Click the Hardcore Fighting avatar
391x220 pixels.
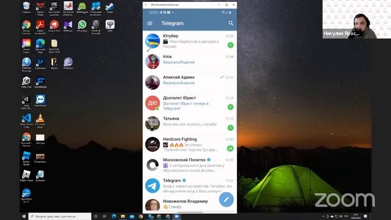[x=153, y=144]
